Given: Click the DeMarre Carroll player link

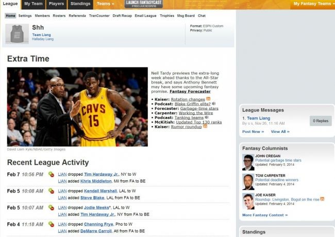Looking at the screenshot, I should (96, 231).
